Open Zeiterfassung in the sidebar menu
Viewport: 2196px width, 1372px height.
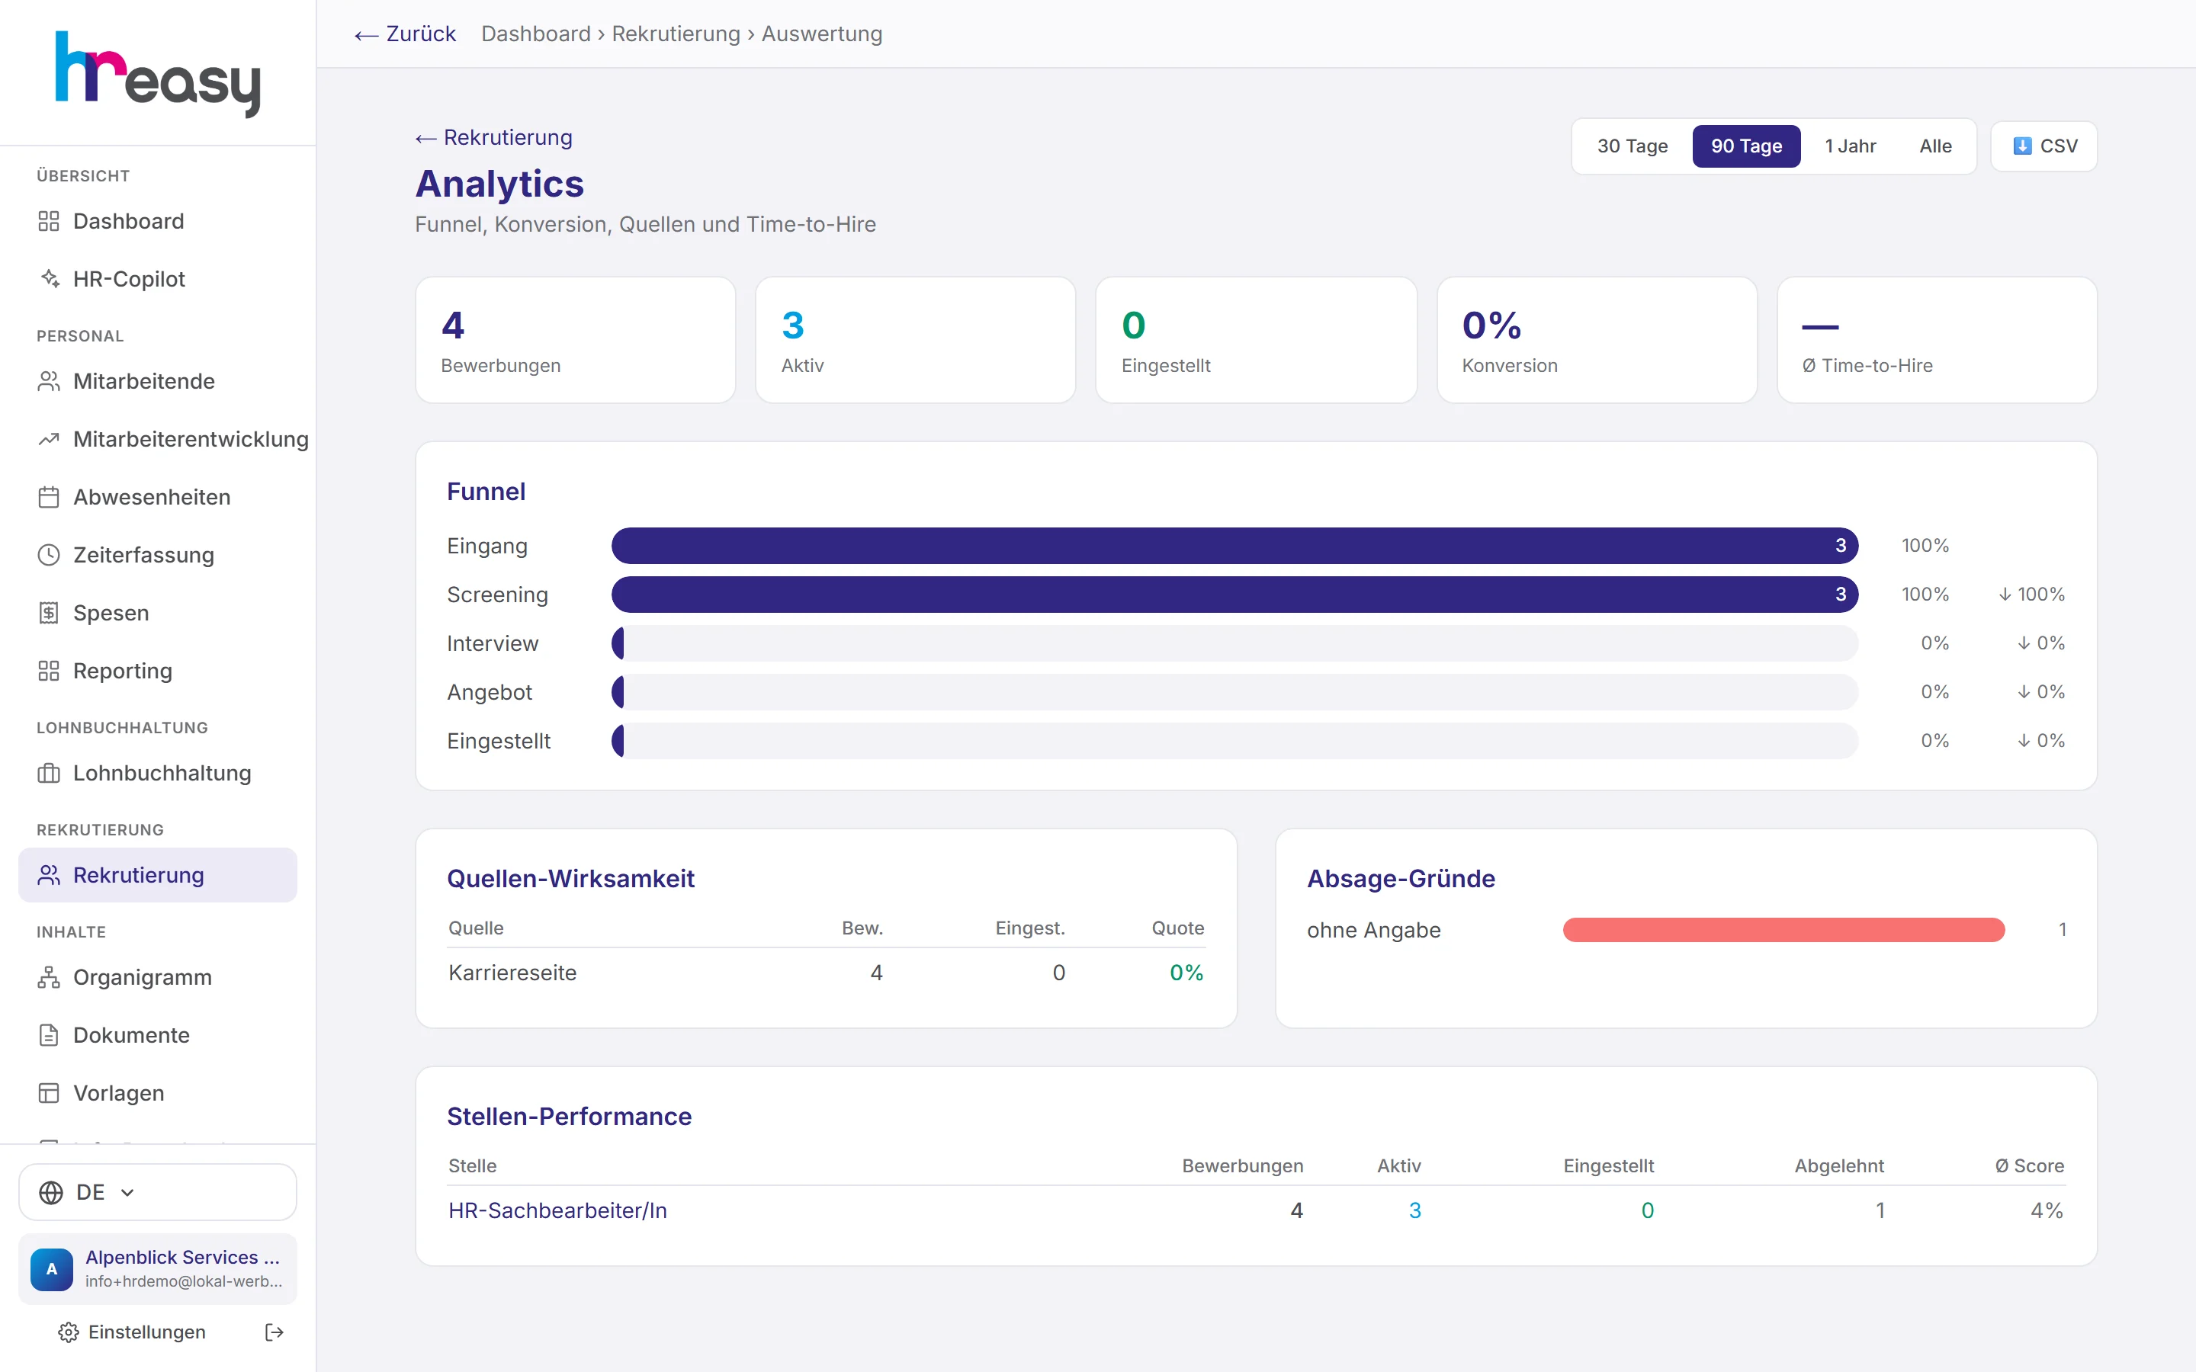pyautogui.click(x=158, y=556)
